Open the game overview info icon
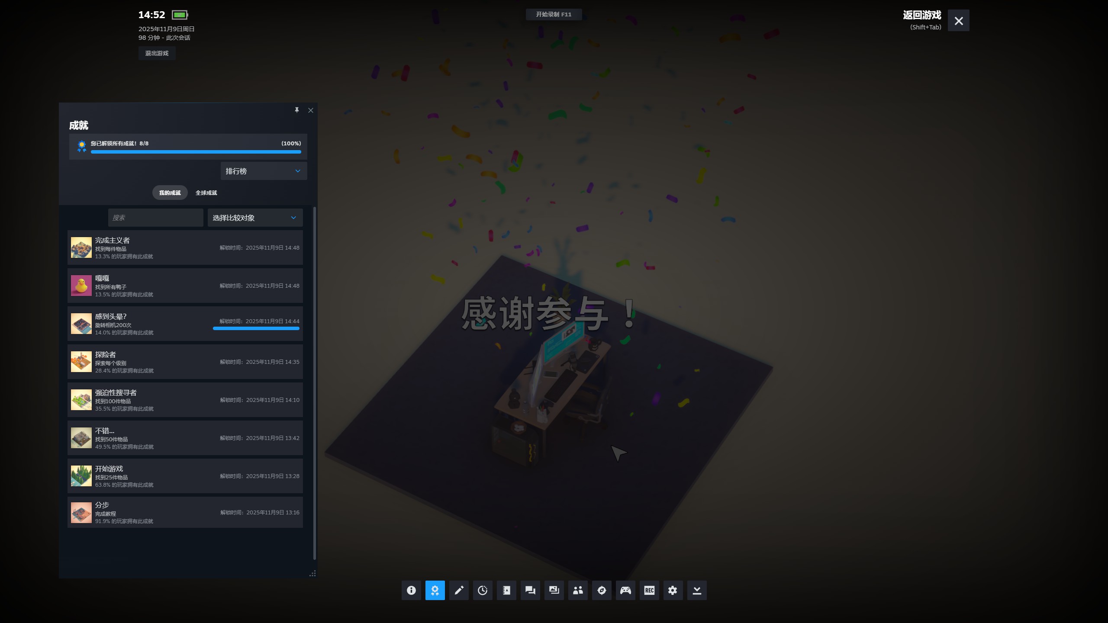This screenshot has height=623, width=1108. 411,590
